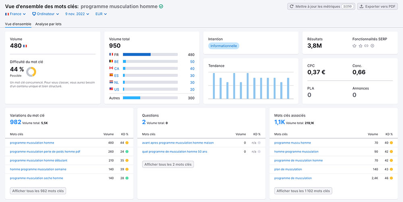The height and width of the screenshot is (202, 403).
Task: Open the France country dropdown
Action: (15, 14)
